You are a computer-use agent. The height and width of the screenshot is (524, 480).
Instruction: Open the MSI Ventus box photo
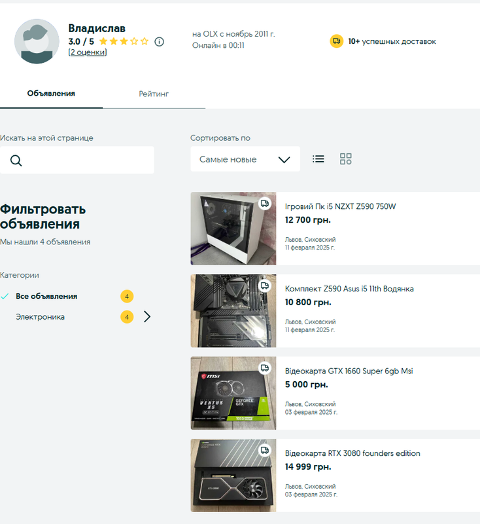(233, 393)
